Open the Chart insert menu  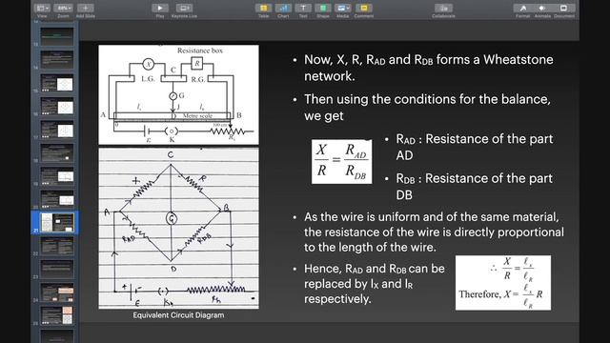click(283, 9)
